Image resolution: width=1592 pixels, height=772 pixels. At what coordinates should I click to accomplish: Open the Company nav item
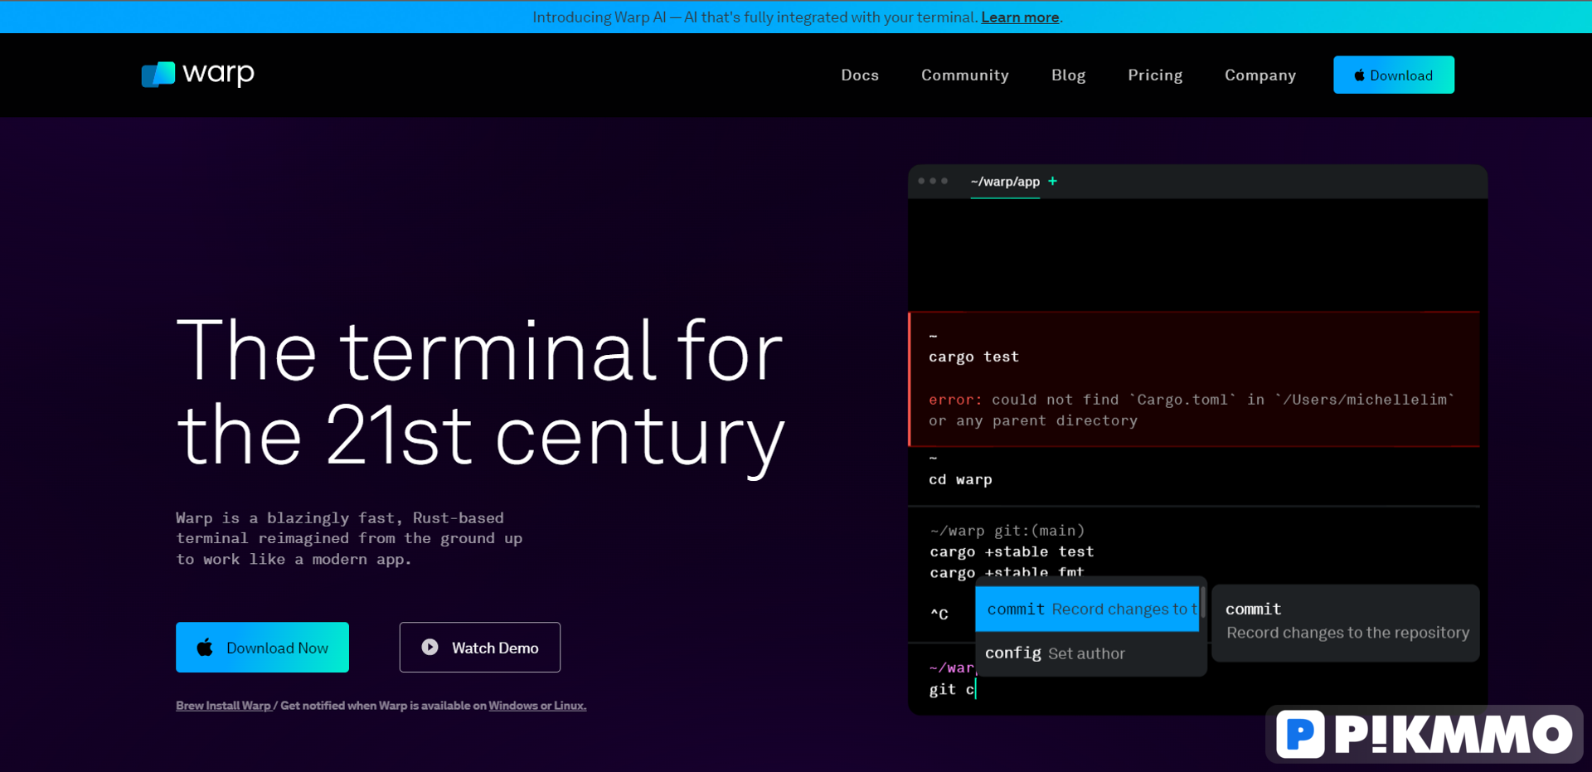(1260, 75)
